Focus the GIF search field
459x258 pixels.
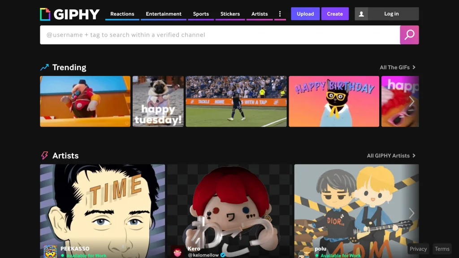(x=220, y=35)
